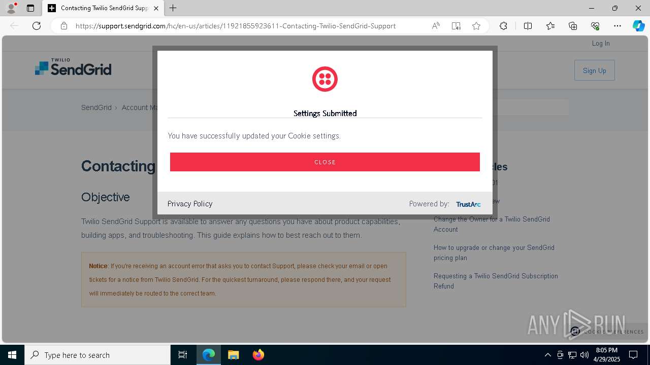Viewport: 650px width, 365px height.
Task: Open the Privacy Policy link in dialog
Action: click(x=190, y=203)
